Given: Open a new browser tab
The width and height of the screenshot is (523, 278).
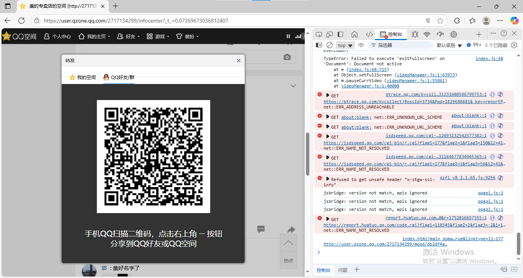Looking at the screenshot, I should click(116, 6).
